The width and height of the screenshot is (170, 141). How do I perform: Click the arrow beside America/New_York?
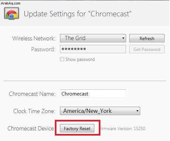coord(137,111)
